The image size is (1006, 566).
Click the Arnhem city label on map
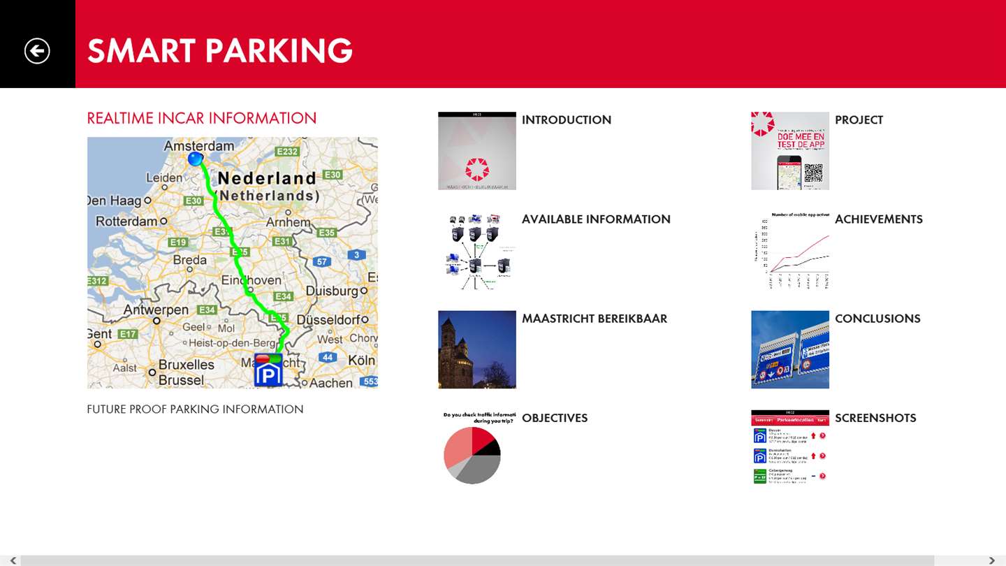288,223
